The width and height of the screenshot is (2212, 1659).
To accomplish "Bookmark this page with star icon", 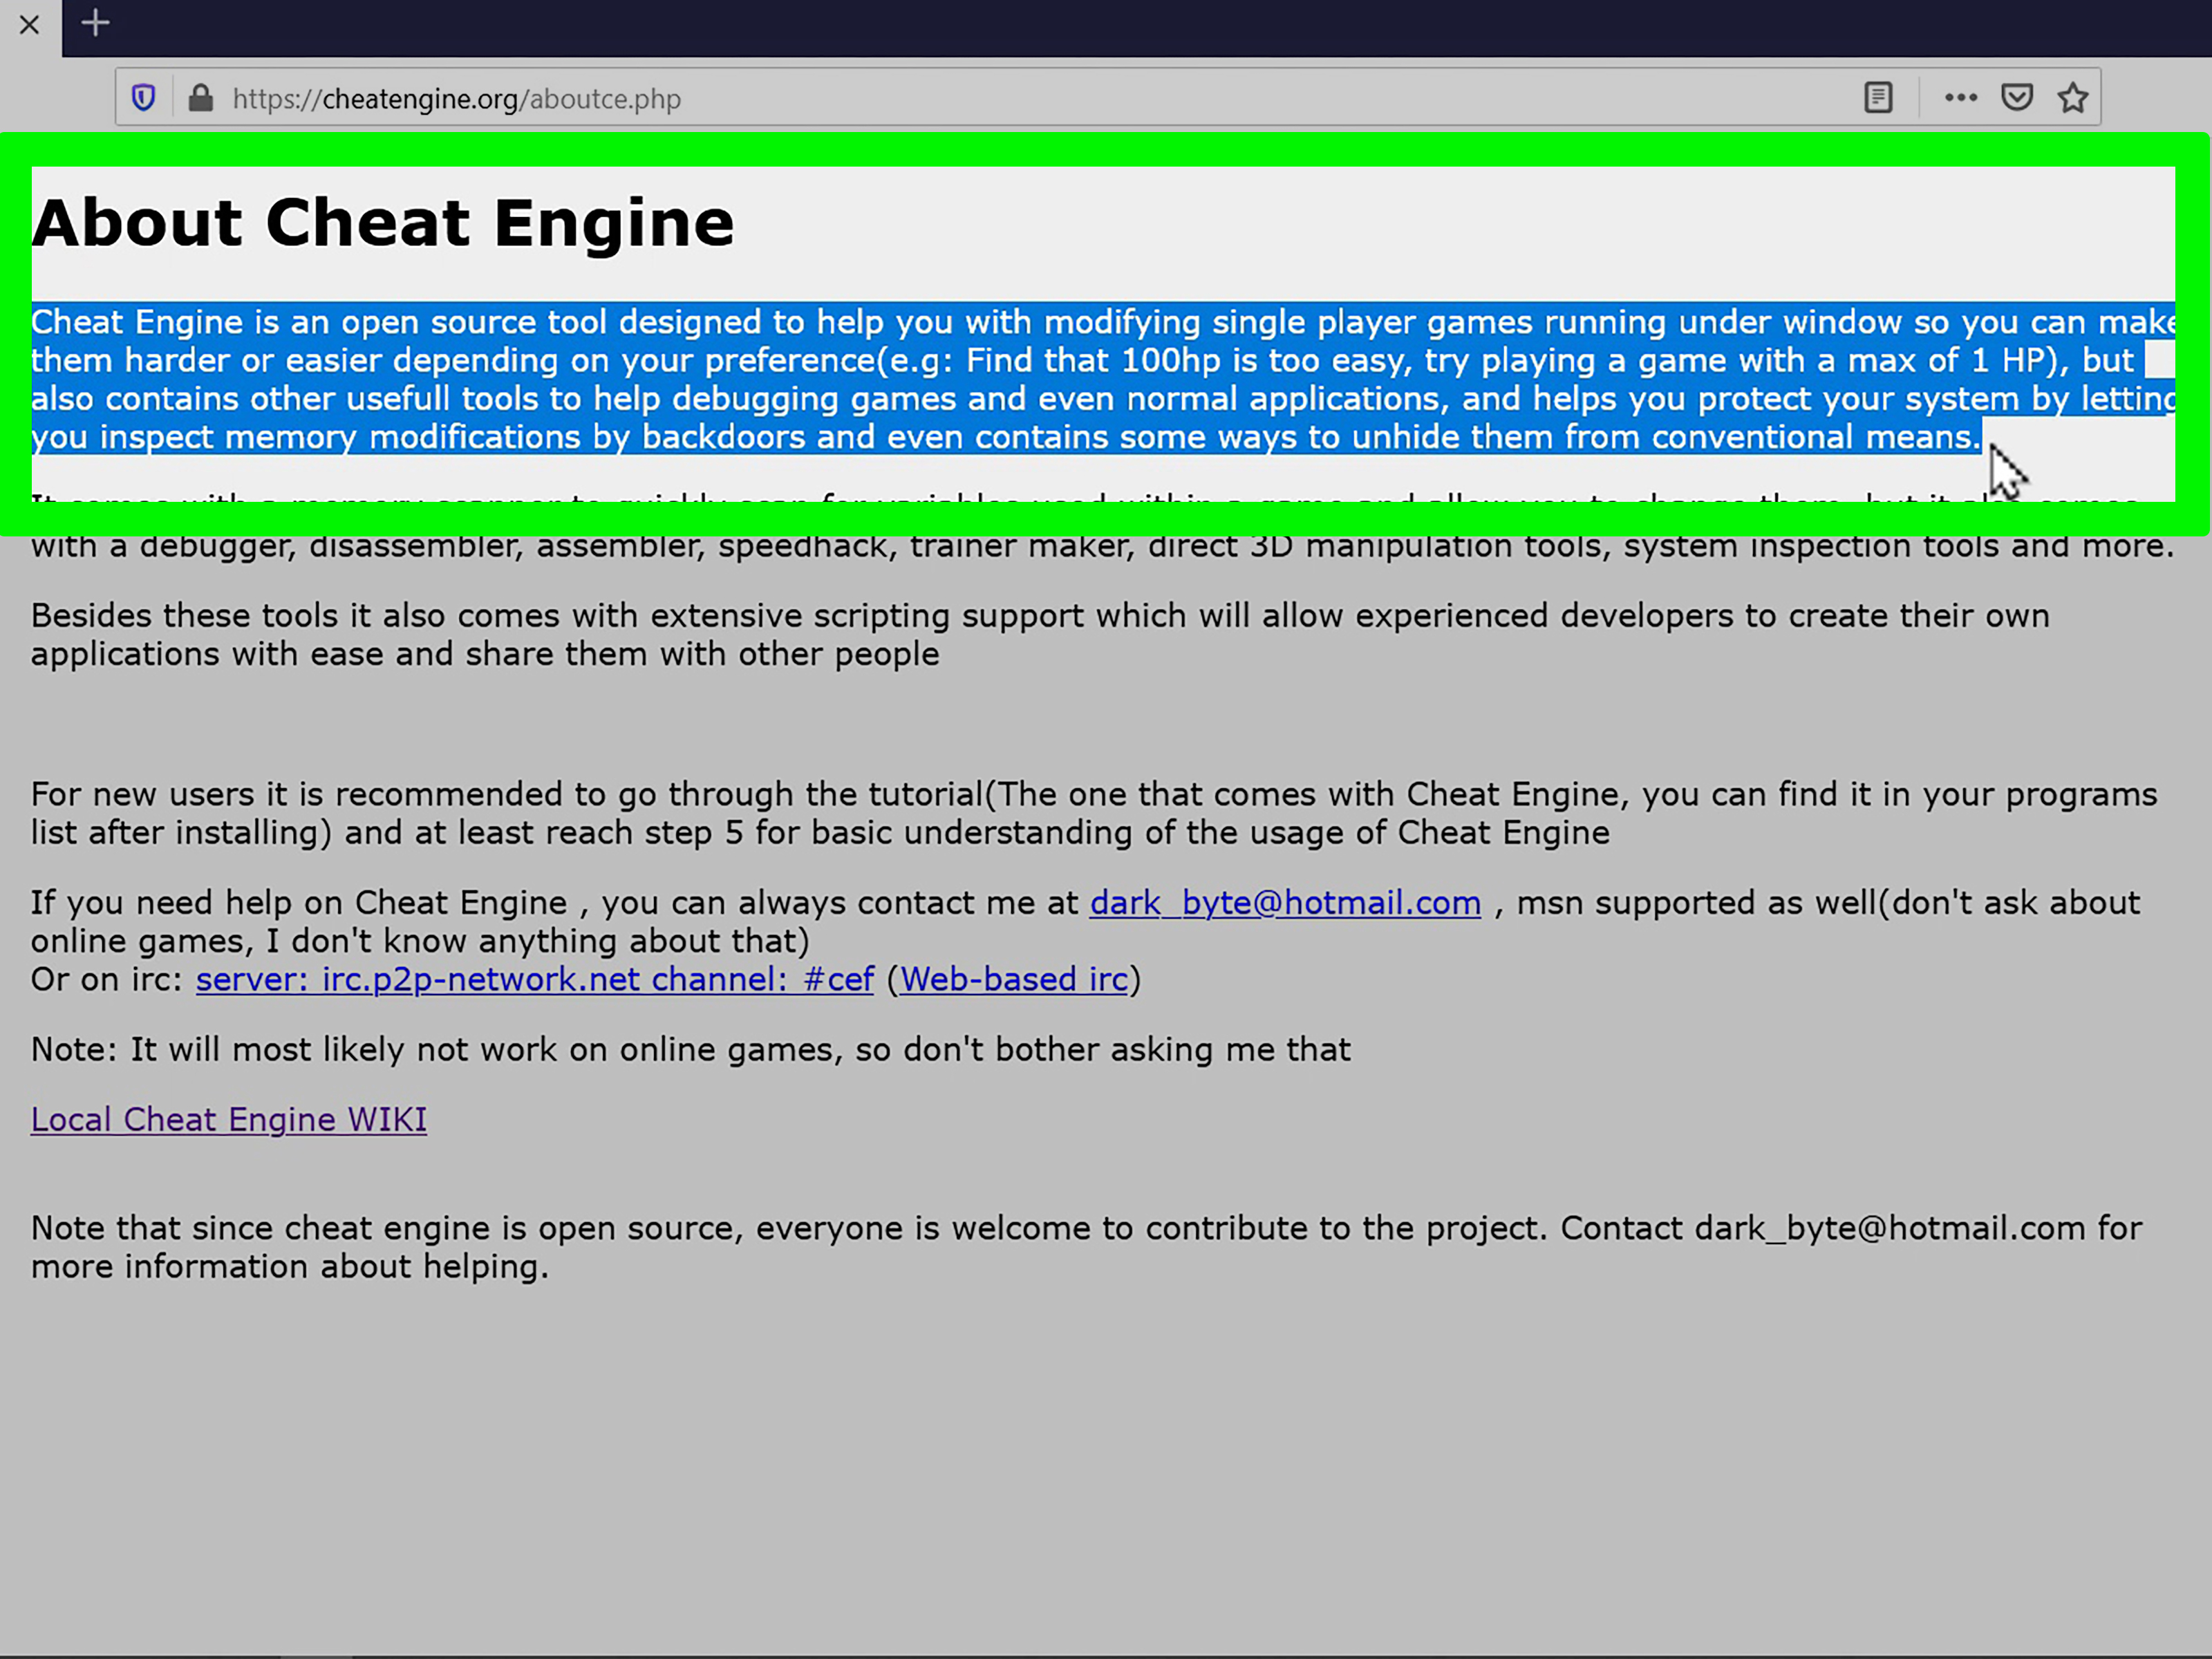I will click(x=2073, y=98).
